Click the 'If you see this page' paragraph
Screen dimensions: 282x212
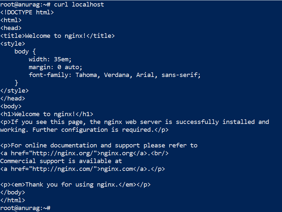(x=134, y=122)
